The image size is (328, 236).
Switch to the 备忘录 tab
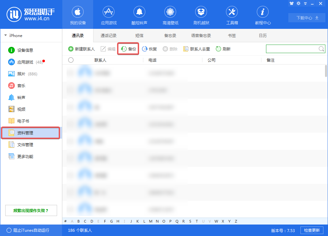[x=170, y=35]
